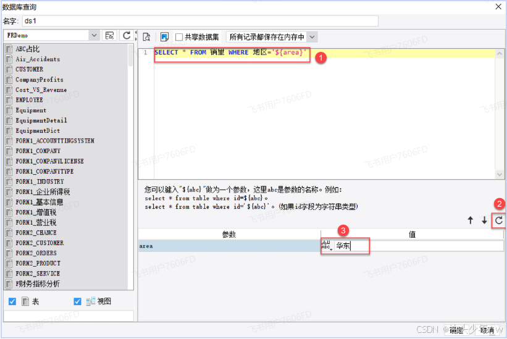Refresh the parameter list
Image resolution: width=507 pixels, height=339 pixels.
point(499,220)
